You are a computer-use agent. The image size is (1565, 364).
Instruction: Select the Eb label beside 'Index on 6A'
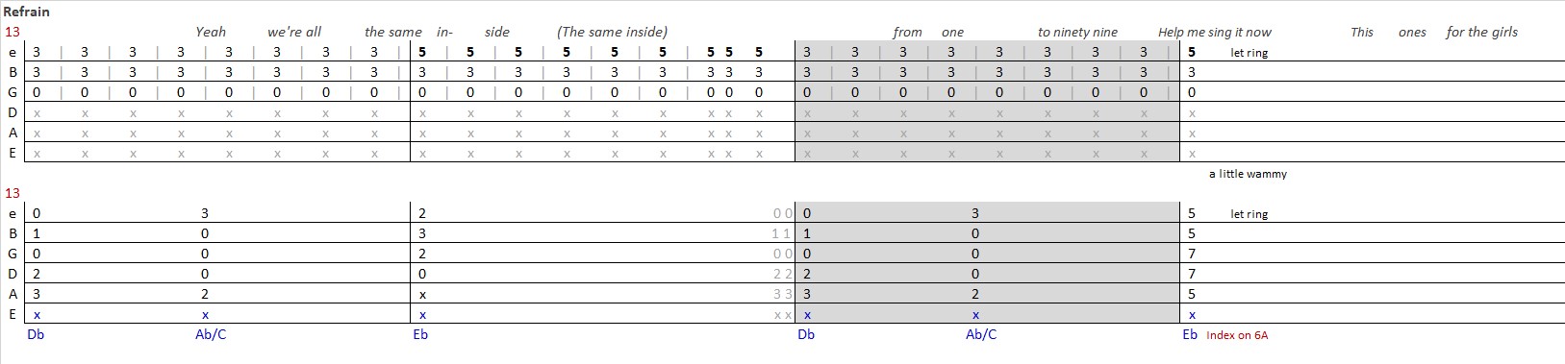coord(1190,334)
